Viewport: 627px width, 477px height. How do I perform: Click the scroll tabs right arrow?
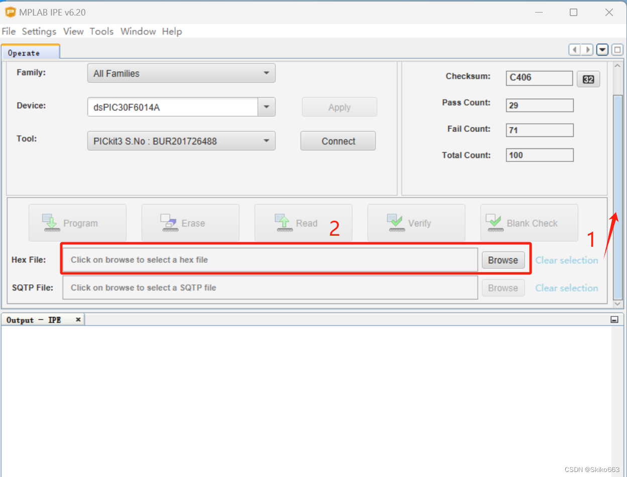(x=587, y=50)
